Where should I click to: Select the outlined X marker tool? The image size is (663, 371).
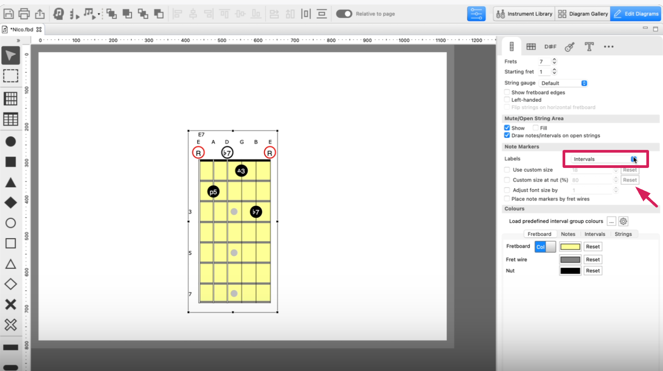(x=11, y=325)
